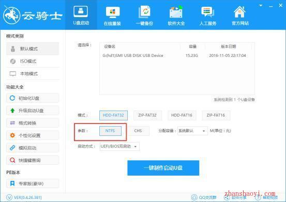Open 人工服务 customer service icon
This screenshot has height=202, width=286.
point(207,12)
